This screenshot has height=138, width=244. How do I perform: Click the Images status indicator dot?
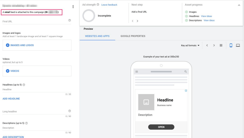186,12
